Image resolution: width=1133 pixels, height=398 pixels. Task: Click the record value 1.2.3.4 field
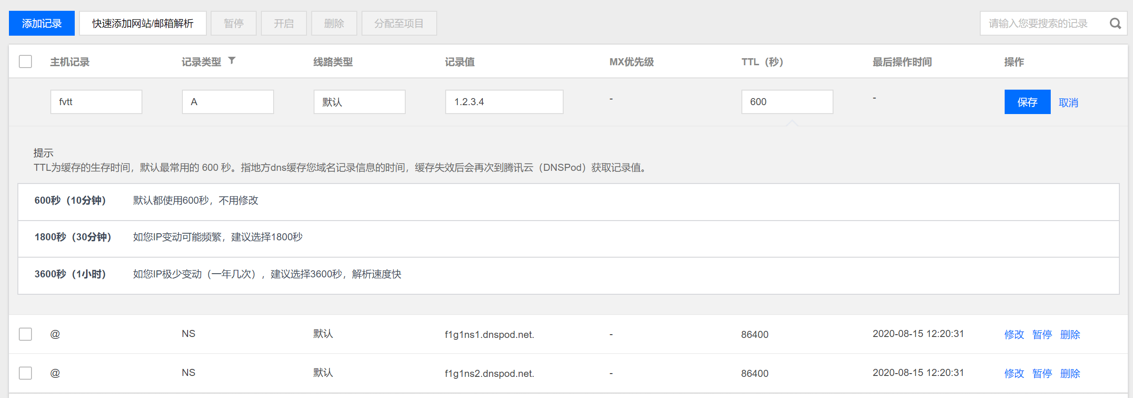coord(504,102)
